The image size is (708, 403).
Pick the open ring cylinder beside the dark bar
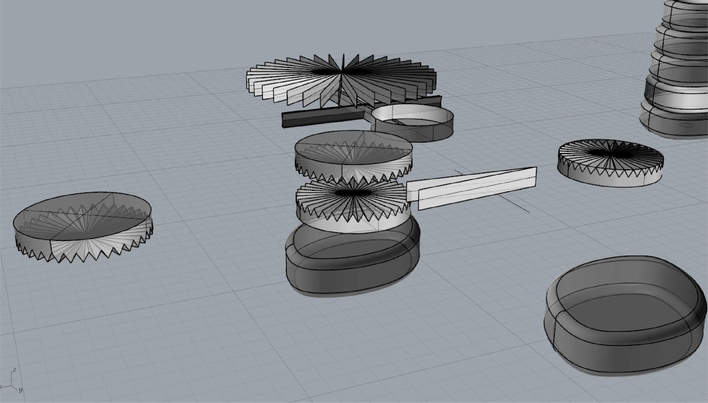pos(412,123)
